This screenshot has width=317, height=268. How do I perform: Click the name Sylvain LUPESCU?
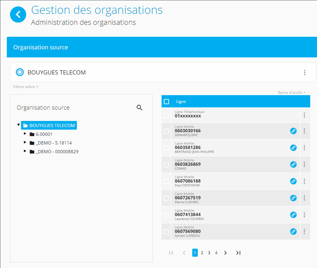tap(187, 236)
